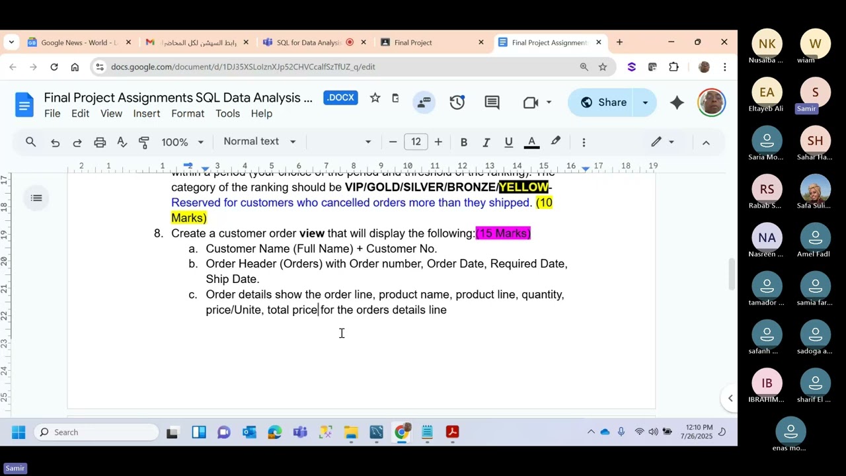Open the text color picker

point(531,142)
